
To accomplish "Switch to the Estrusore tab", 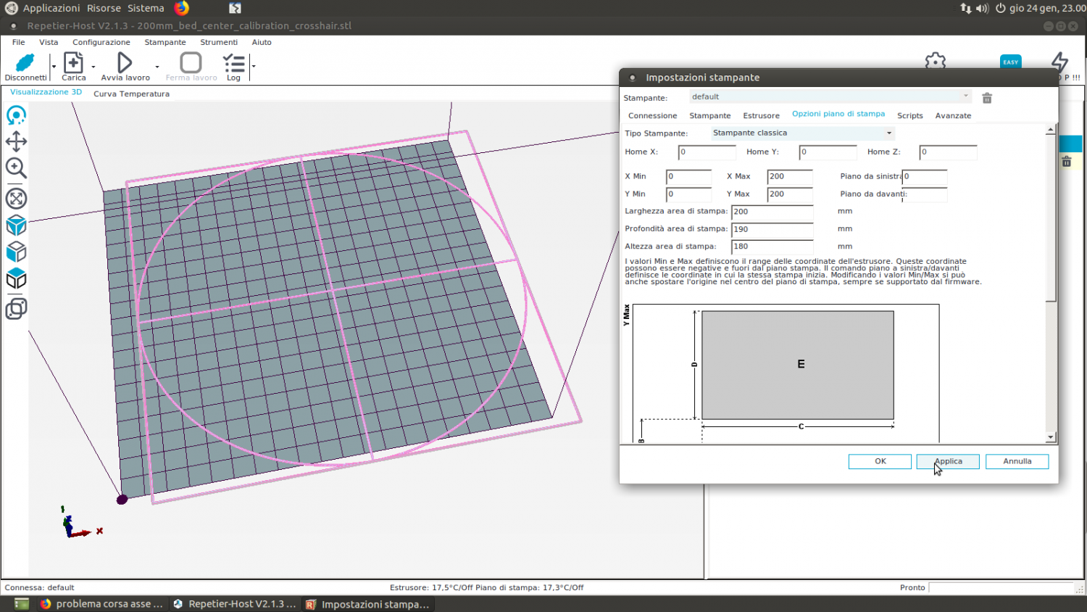I will click(x=761, y=116).
